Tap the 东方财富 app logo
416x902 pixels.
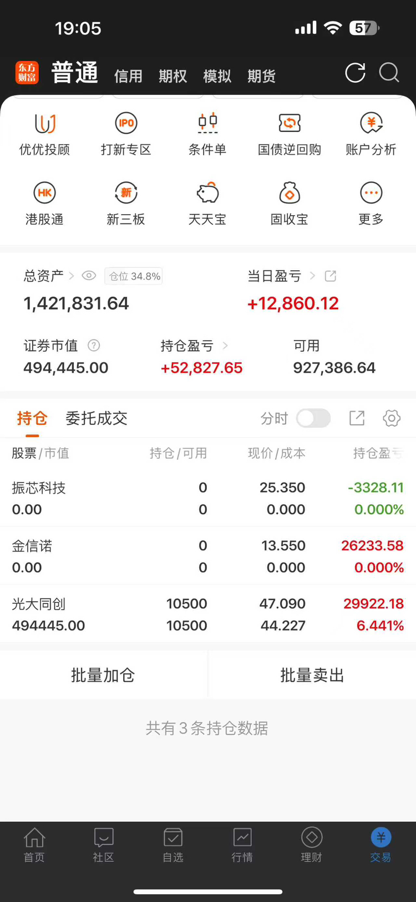pos(27,73)
